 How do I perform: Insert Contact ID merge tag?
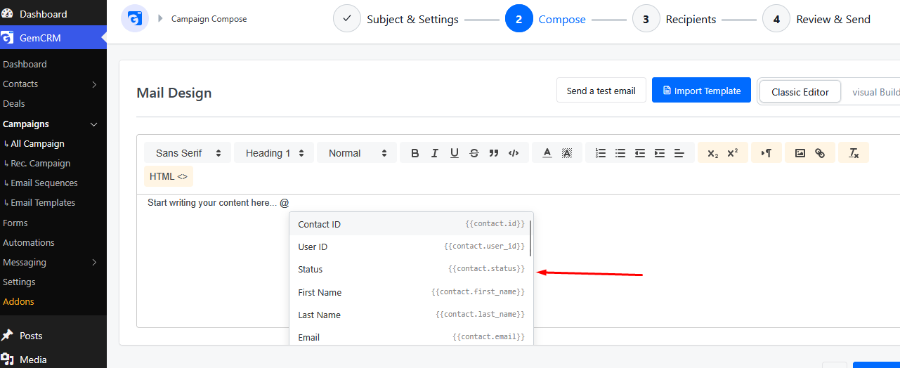click(x=411, y=224)
